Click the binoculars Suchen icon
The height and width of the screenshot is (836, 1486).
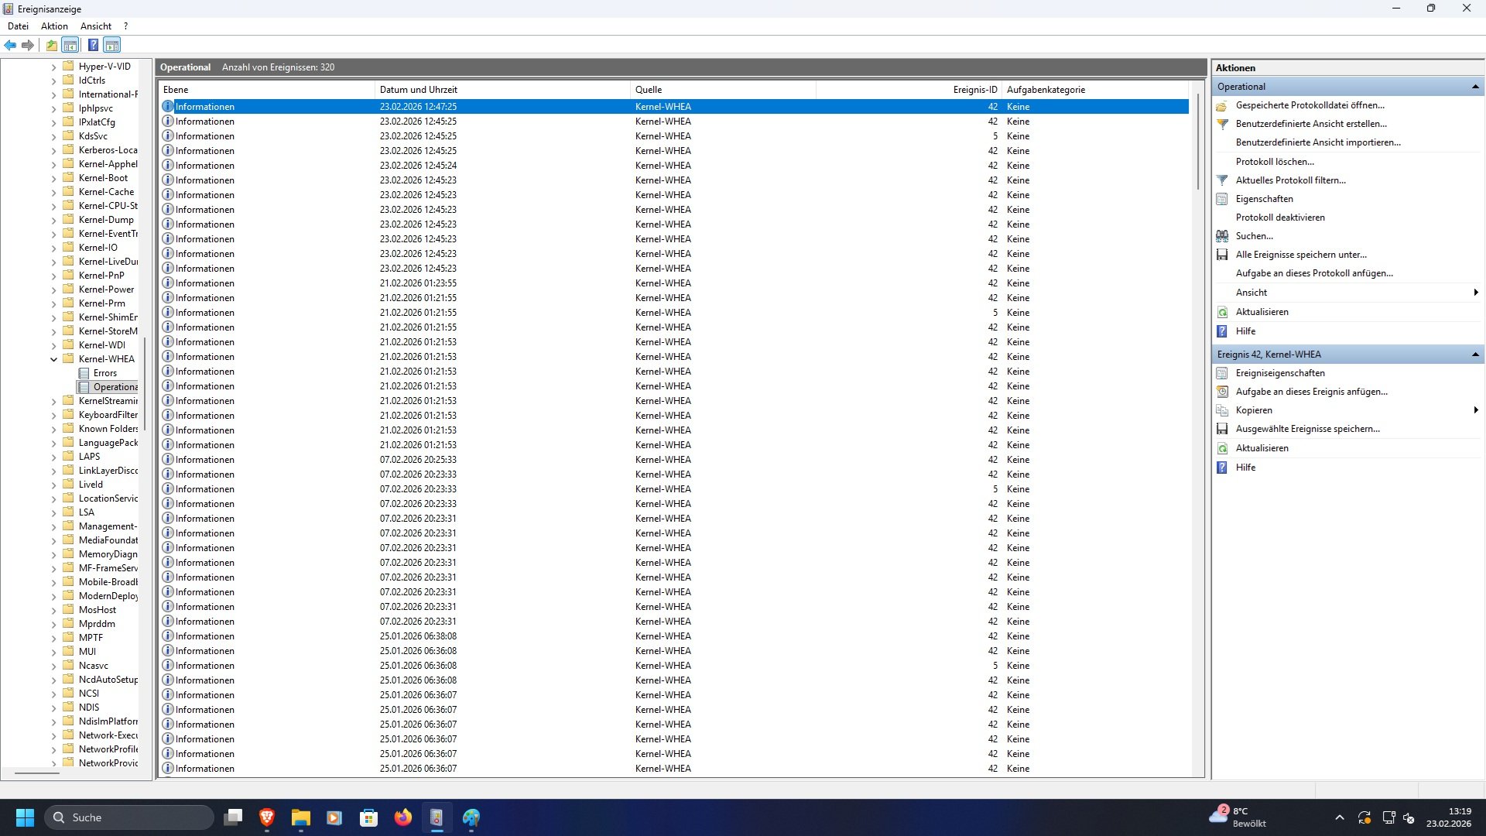click(x=1222, y=236)
